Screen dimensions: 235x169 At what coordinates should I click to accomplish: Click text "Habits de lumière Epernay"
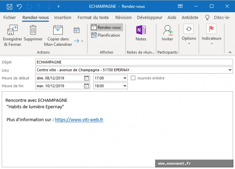click(x=35, y=107)
